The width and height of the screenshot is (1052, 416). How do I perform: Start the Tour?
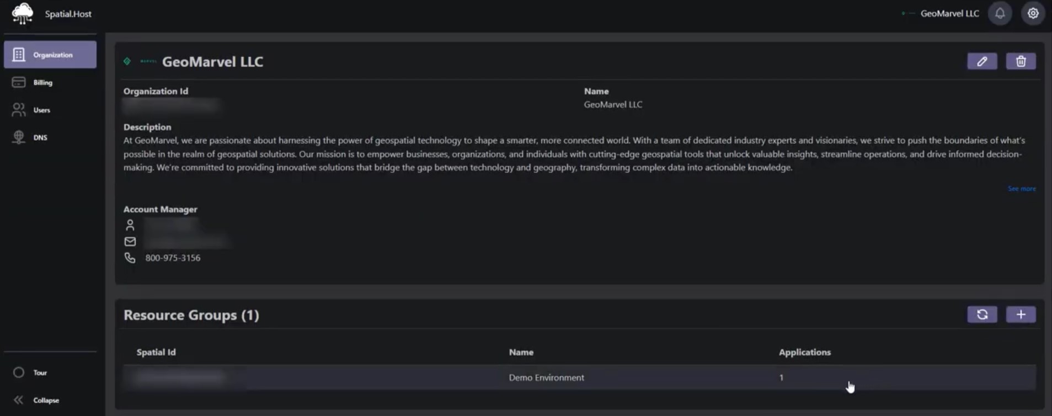click(x=40, y=372)
